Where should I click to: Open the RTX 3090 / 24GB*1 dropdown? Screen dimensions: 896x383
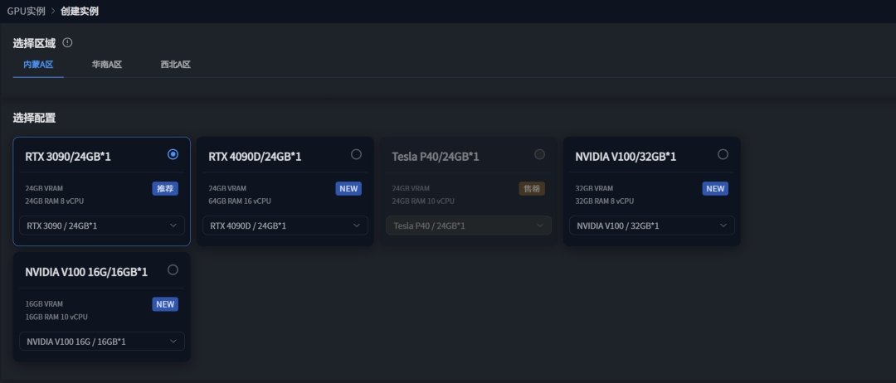102,225
